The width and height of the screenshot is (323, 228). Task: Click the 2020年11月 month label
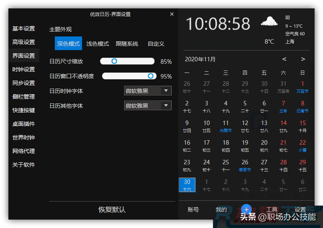(200, 59)
